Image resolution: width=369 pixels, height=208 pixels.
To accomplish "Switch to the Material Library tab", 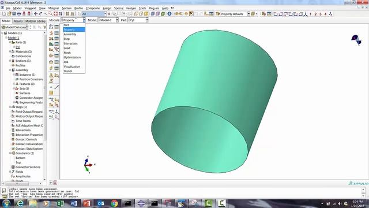I will 35,21.
